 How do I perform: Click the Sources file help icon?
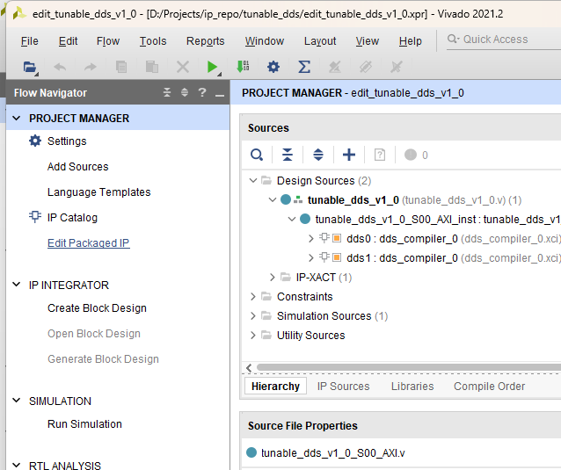tap(380, 155)
